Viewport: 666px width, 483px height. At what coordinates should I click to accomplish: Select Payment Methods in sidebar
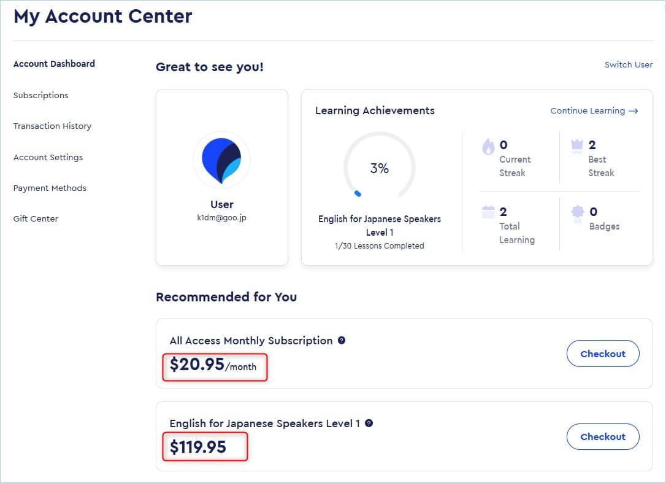point(50,188)
